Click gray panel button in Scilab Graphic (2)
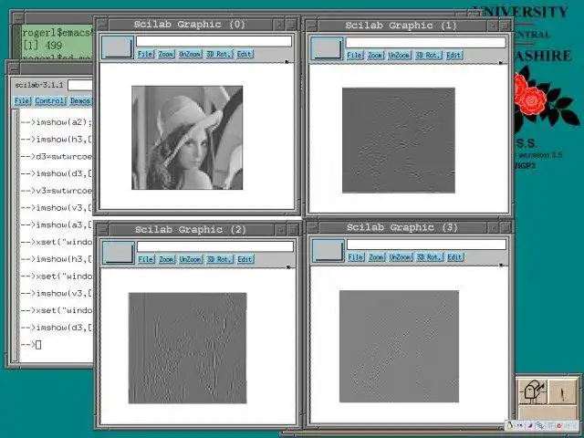 [x=119, y=253]
